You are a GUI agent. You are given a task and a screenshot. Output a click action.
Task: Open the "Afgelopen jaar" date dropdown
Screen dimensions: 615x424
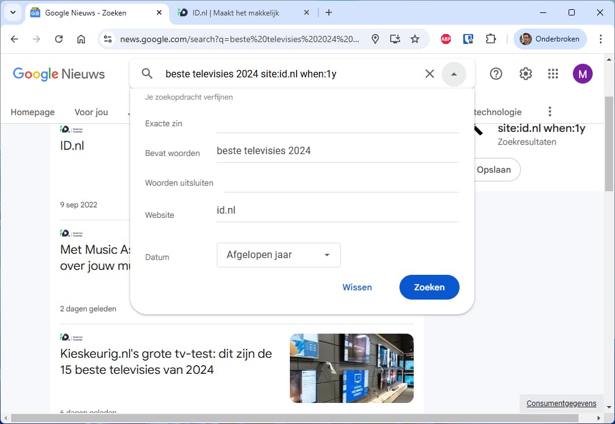[278, 255]
